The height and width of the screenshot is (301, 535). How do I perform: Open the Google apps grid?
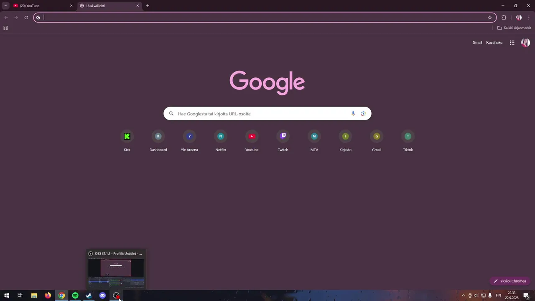pyautogui.click(x=512, y=43)
